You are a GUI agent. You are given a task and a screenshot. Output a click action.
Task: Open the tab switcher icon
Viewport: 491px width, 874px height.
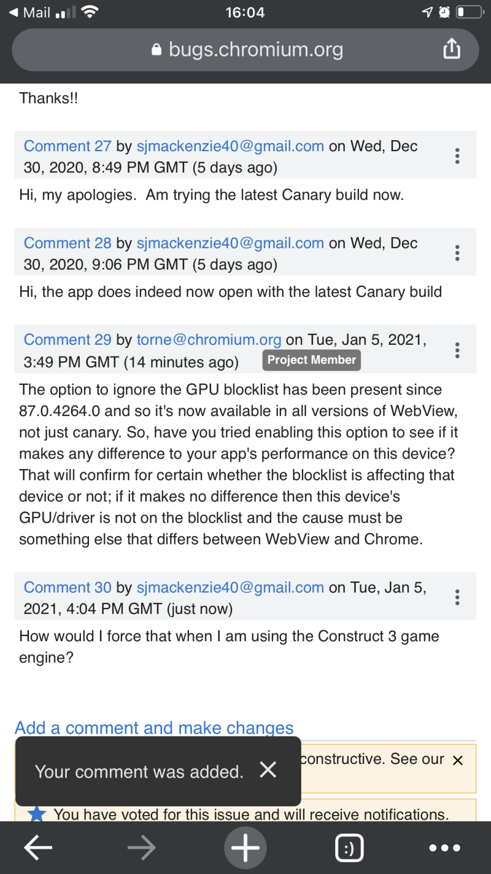[349, 848]
